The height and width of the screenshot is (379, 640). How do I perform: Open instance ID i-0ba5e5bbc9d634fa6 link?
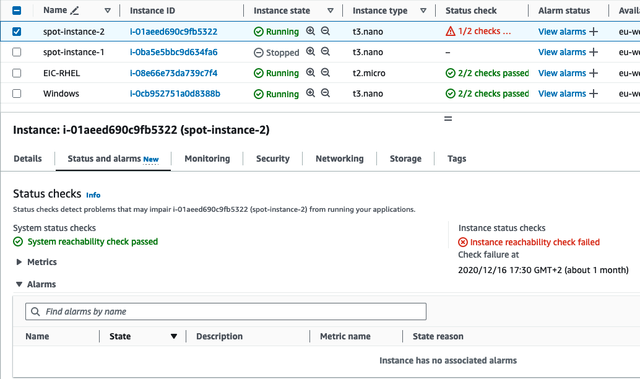point(173,52)
